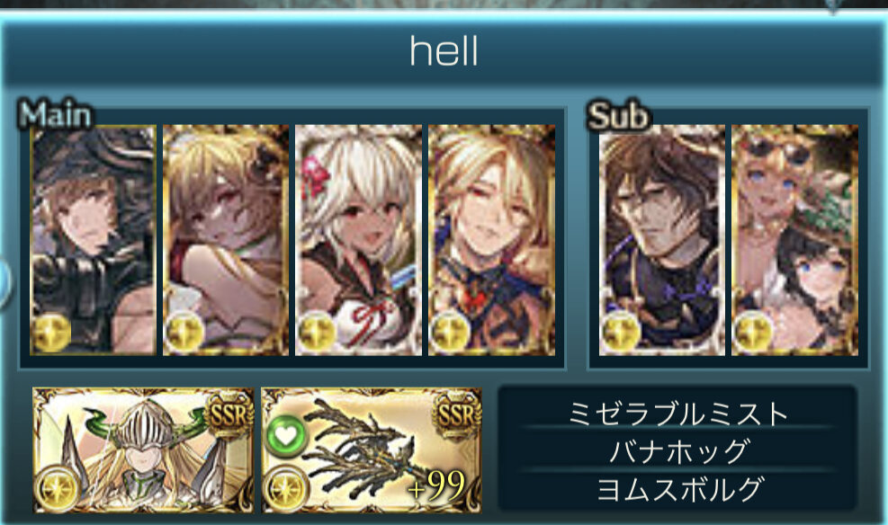Click the hell party name header

(x=444, y=51)
